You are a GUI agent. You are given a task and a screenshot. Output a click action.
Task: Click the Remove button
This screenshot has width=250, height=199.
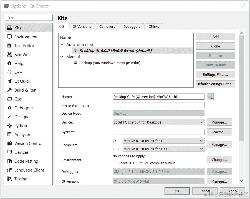click(x=215, y=56)
